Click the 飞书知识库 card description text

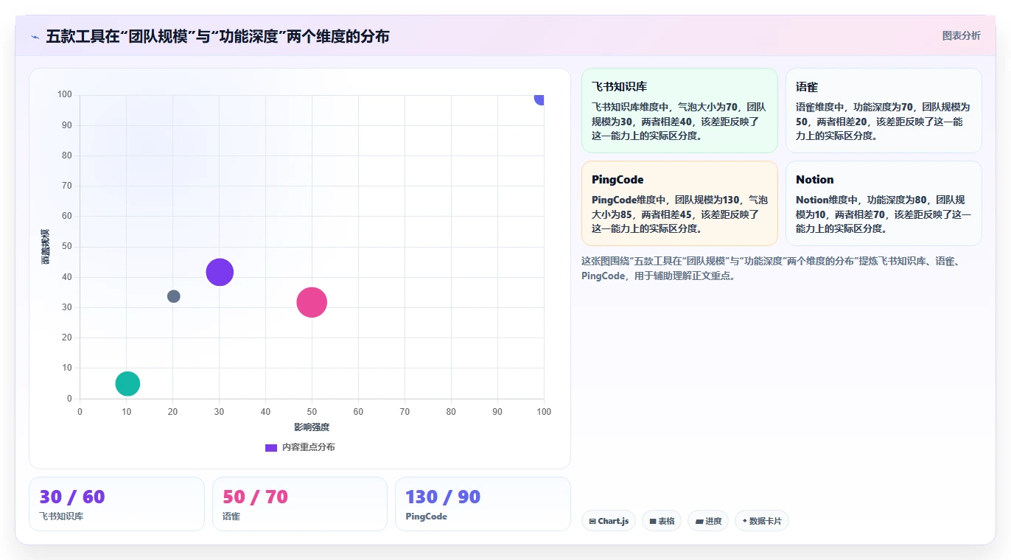[679, 121]
